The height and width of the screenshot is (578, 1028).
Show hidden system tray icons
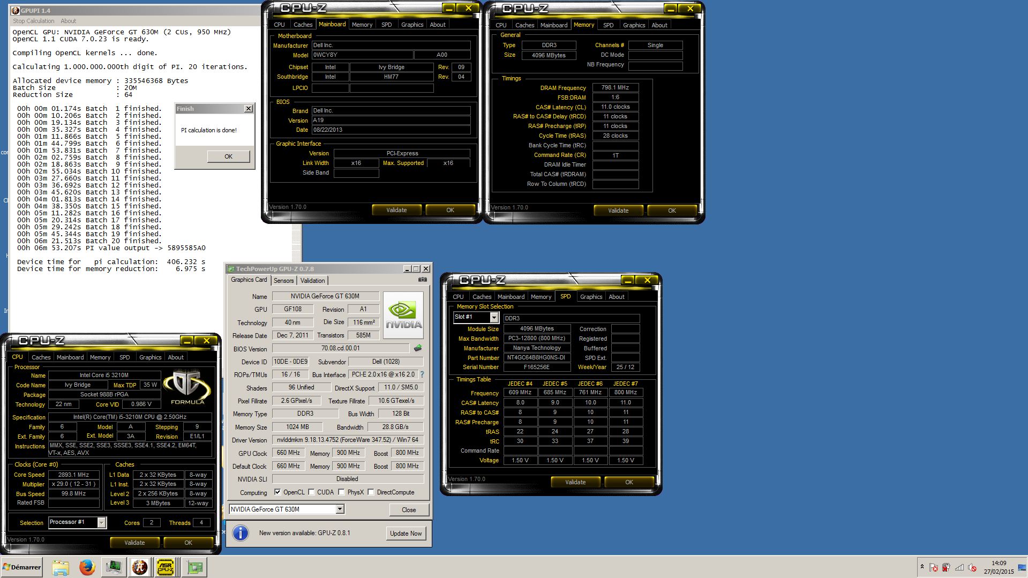(922, 567)
